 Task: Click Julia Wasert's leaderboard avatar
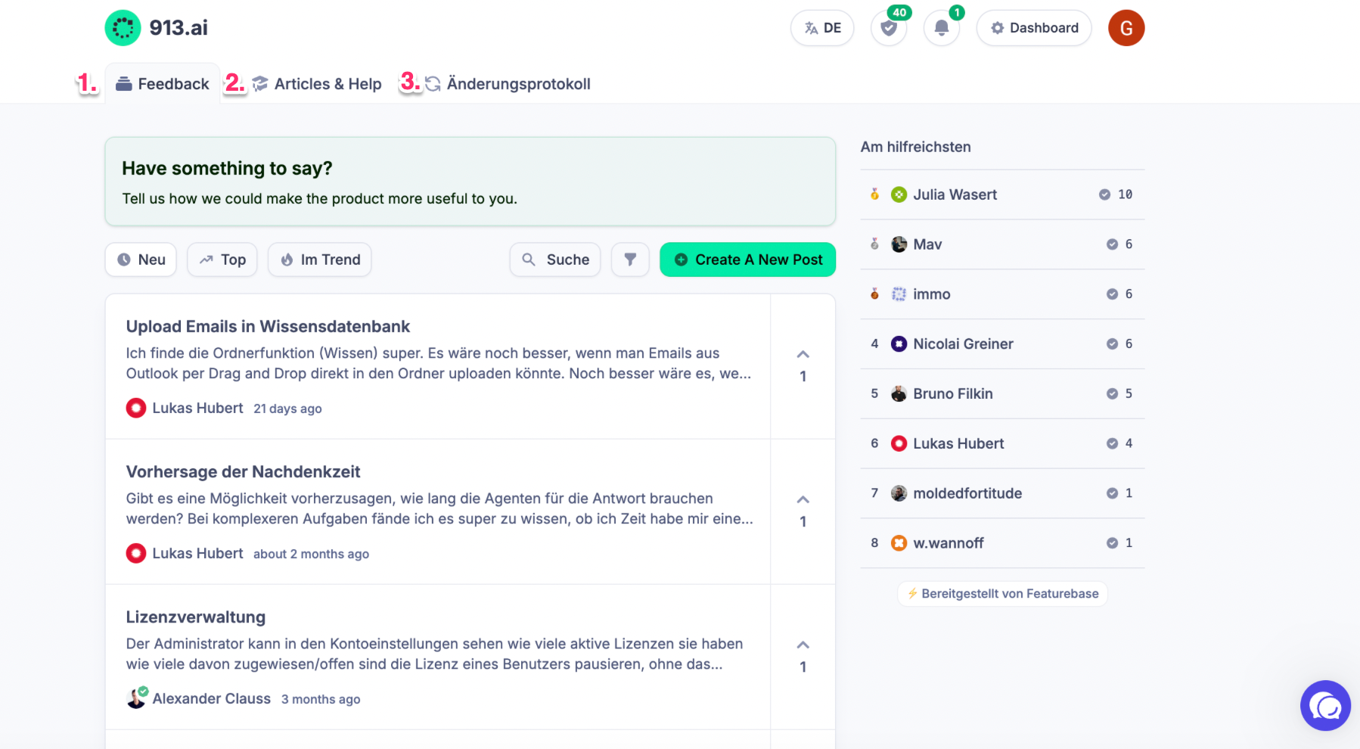(899, 194)
